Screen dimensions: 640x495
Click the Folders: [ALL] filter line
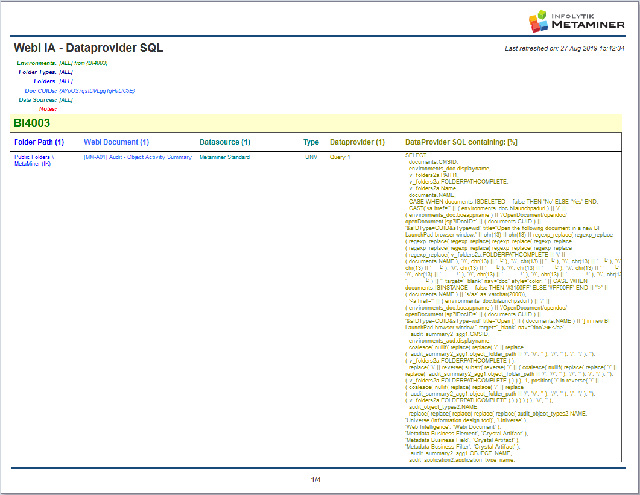[54, 81]
